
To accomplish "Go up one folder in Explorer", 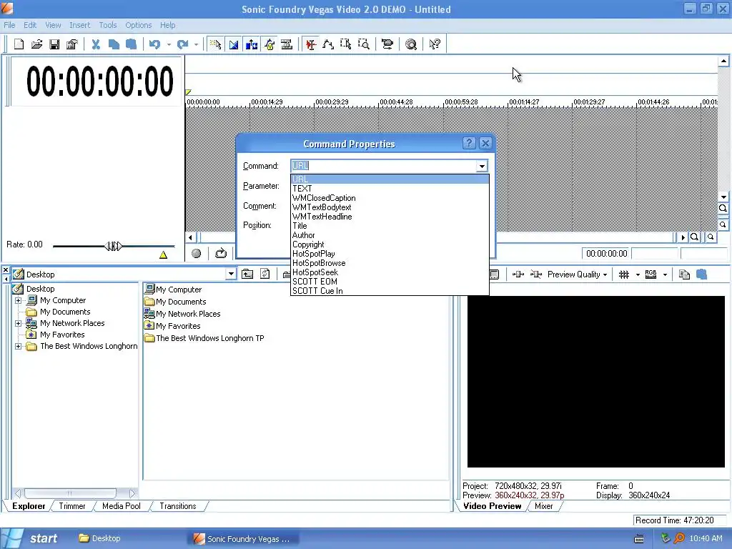I will click(x=247, y=274).
